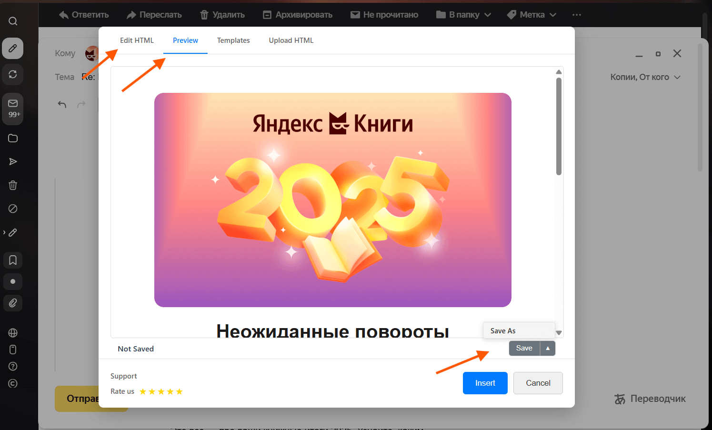712x430 pixels.
Task: Refresh the mailbox with the sync icon
Action: point(13,75)
